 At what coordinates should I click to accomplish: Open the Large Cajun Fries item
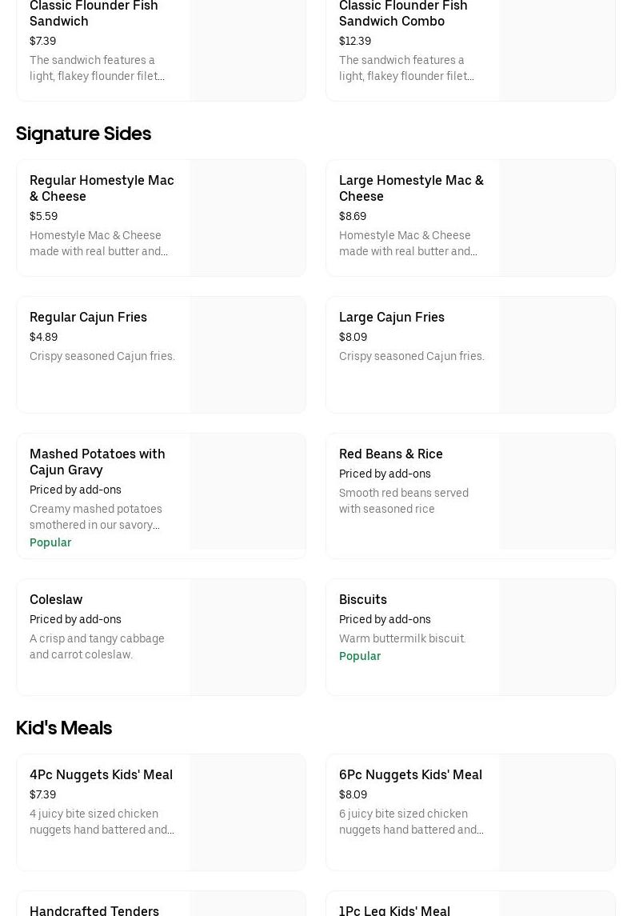pos(392,317)
